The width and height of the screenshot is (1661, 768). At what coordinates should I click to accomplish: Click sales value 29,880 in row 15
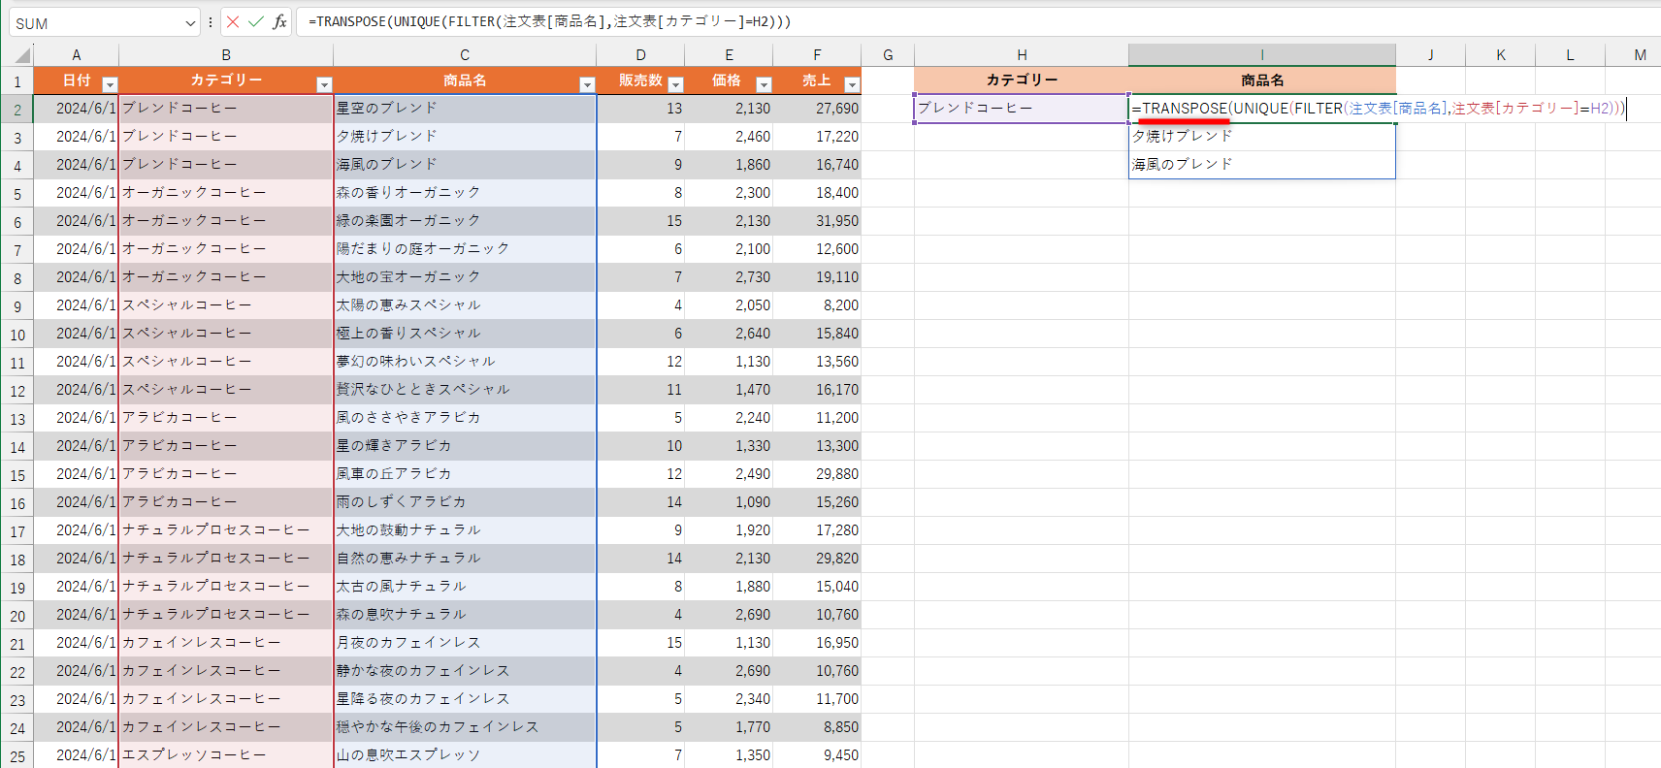point(817,474)
